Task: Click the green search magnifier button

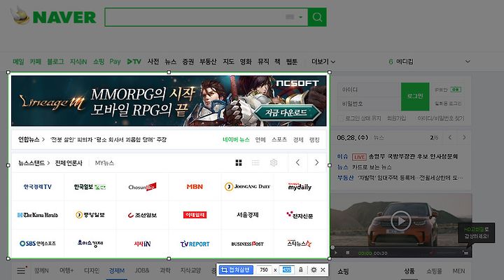Action: click(317, 17)
